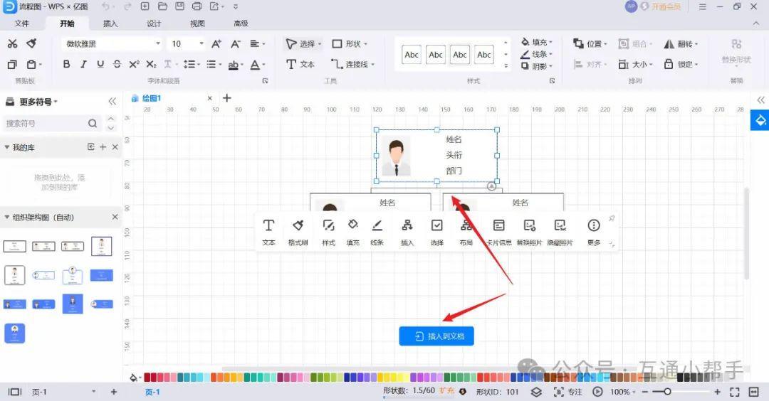Switch to the 视图 ribbon tab
The width and height of the screenshot is (769, 401).
pos(197,23)
